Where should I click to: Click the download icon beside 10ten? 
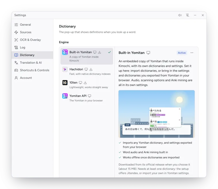point(85,83)
